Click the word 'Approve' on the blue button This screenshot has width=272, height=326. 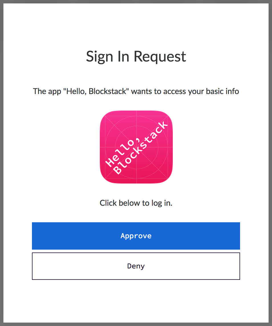click(136, 236)
